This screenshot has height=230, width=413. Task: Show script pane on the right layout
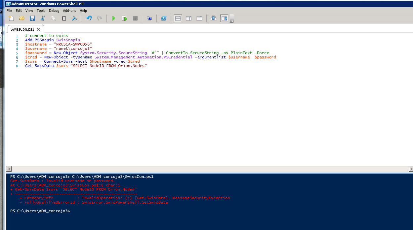pos(188,18)
